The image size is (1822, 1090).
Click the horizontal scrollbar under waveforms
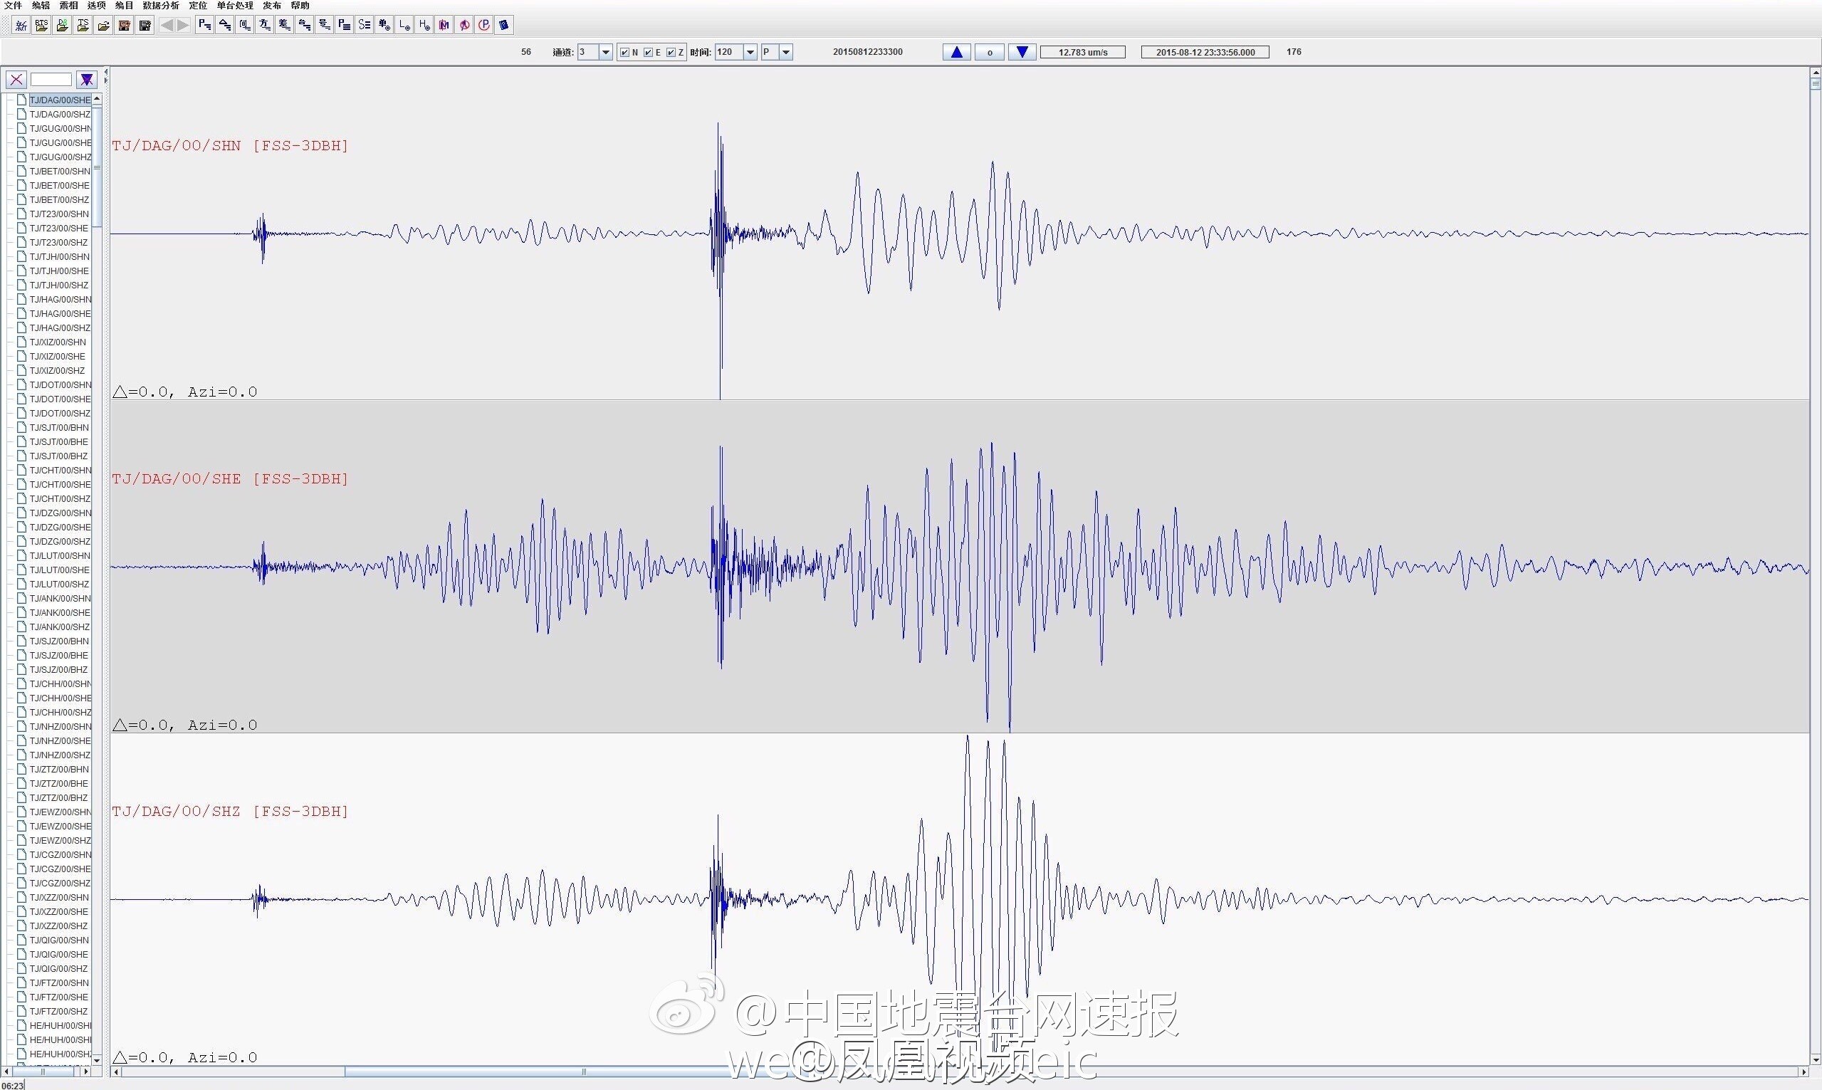(x=959, y=1071)
